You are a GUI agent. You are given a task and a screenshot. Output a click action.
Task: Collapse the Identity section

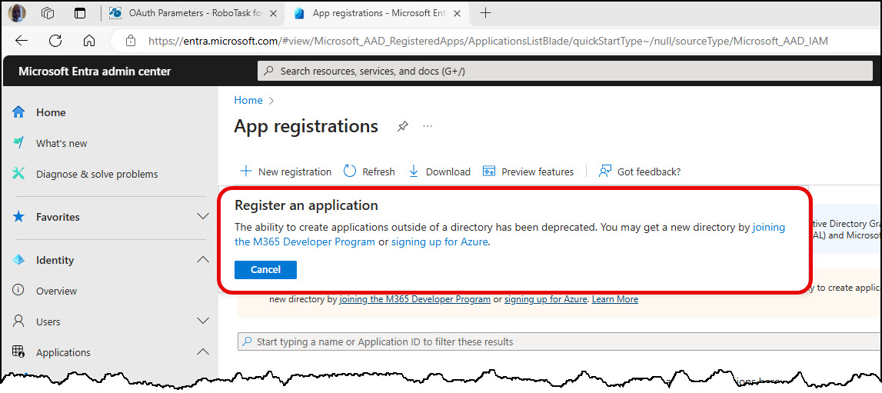203,260
